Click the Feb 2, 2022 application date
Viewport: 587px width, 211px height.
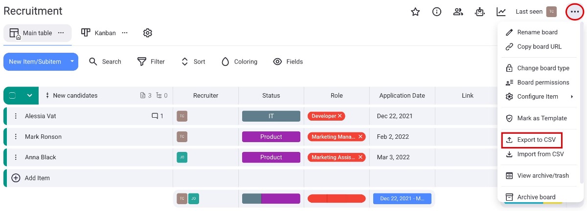(x=392, y=137)
